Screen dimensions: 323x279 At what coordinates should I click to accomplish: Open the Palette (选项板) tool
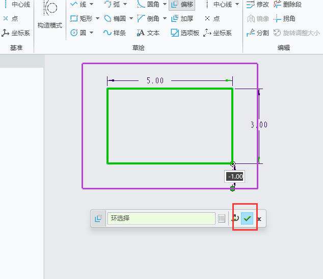coord(185,33)
